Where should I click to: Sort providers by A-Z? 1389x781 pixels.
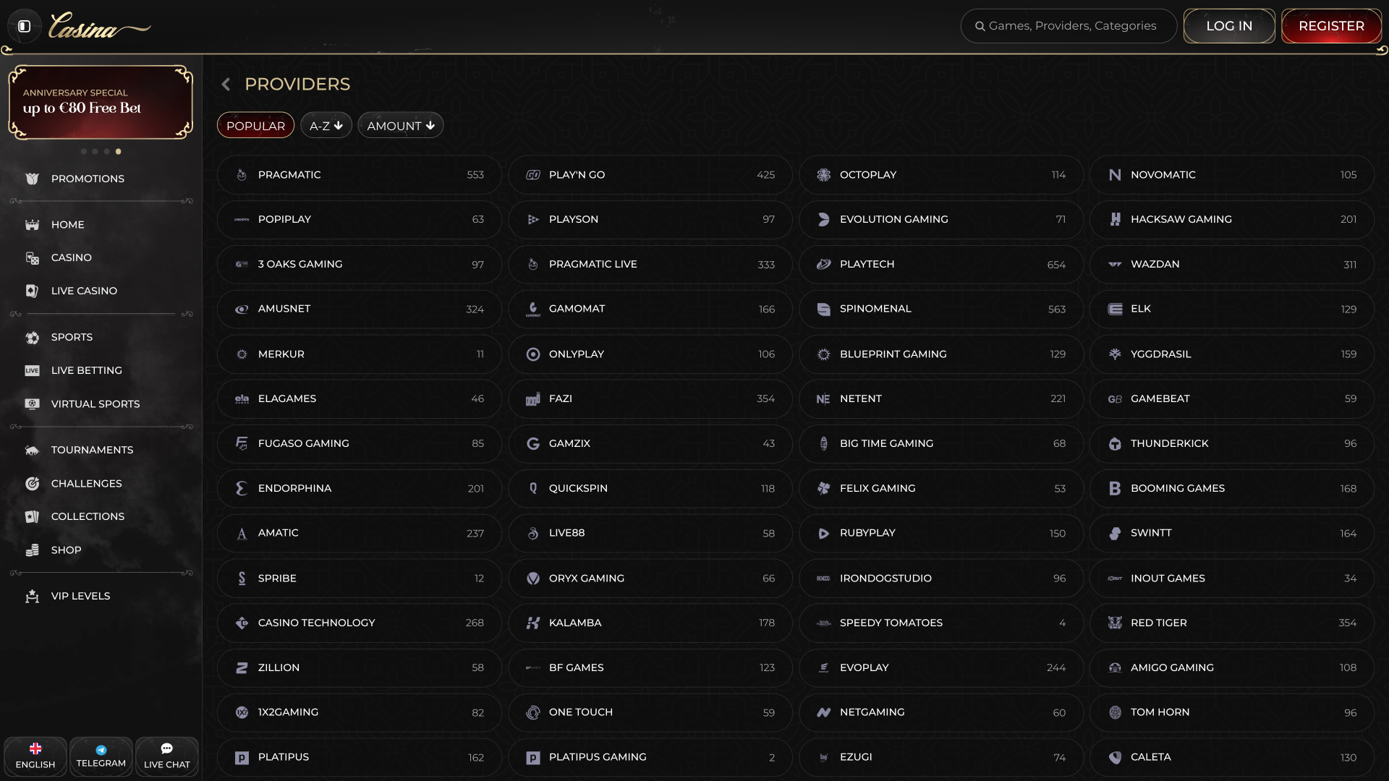click(x=326, y=126)
